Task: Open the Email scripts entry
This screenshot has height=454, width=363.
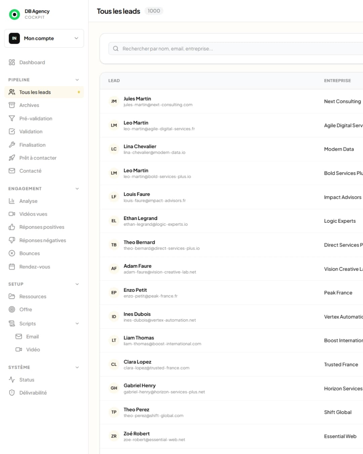Action: [32, 337]
